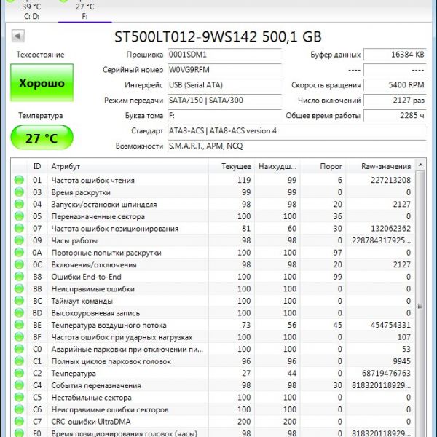Click the Возможности field S.M.A.R.T., APM, NCQ
This screenshot has height=437, width=437.
click(297, 146)
